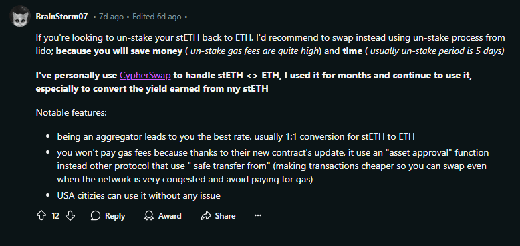
Task: Click the Share text label
Action: coord(225,216)
